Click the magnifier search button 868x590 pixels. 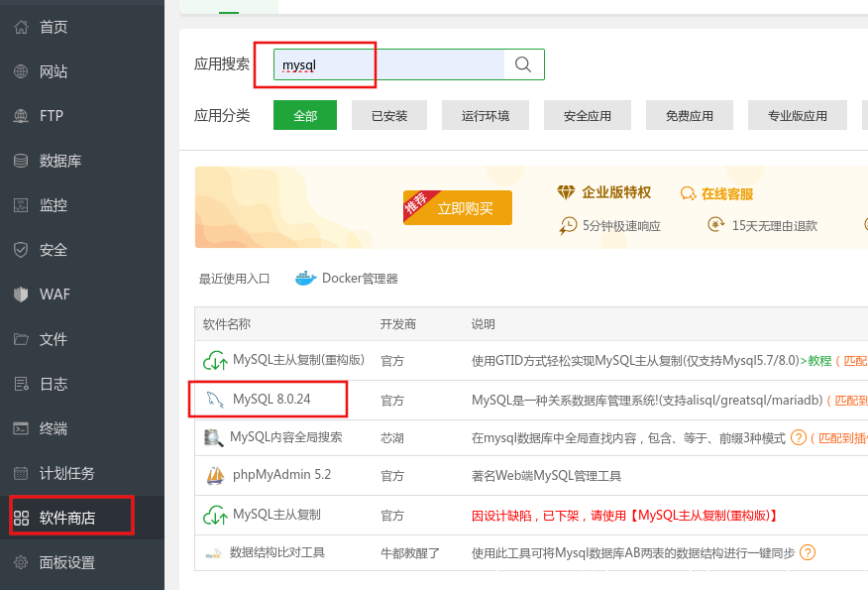coord(523,64)
